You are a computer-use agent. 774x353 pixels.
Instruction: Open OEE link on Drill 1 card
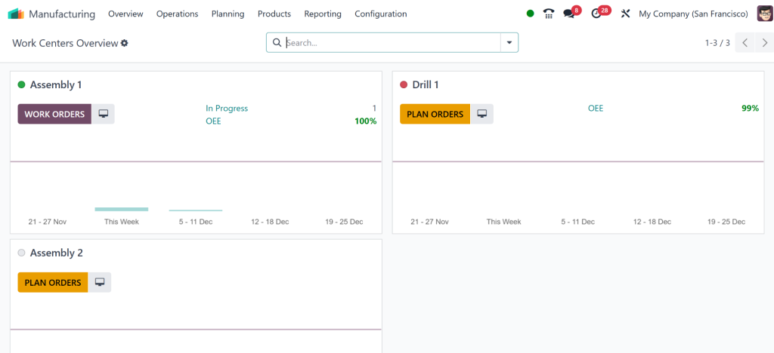tap(596, 109)
